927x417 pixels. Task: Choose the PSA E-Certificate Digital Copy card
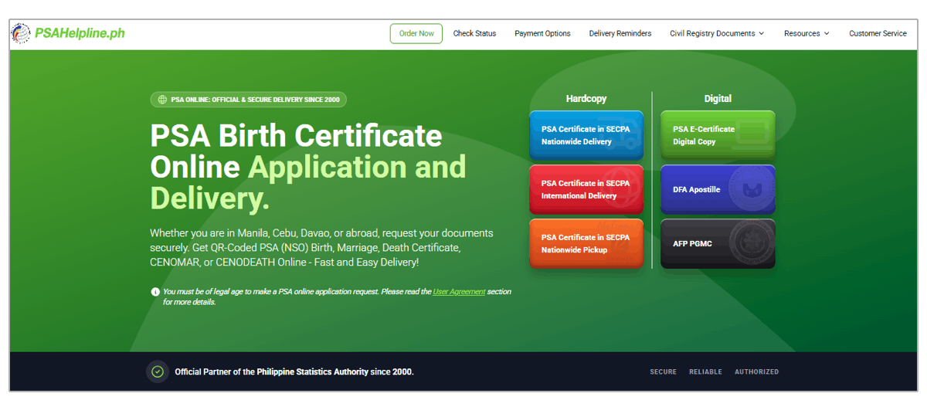[718, 135]
